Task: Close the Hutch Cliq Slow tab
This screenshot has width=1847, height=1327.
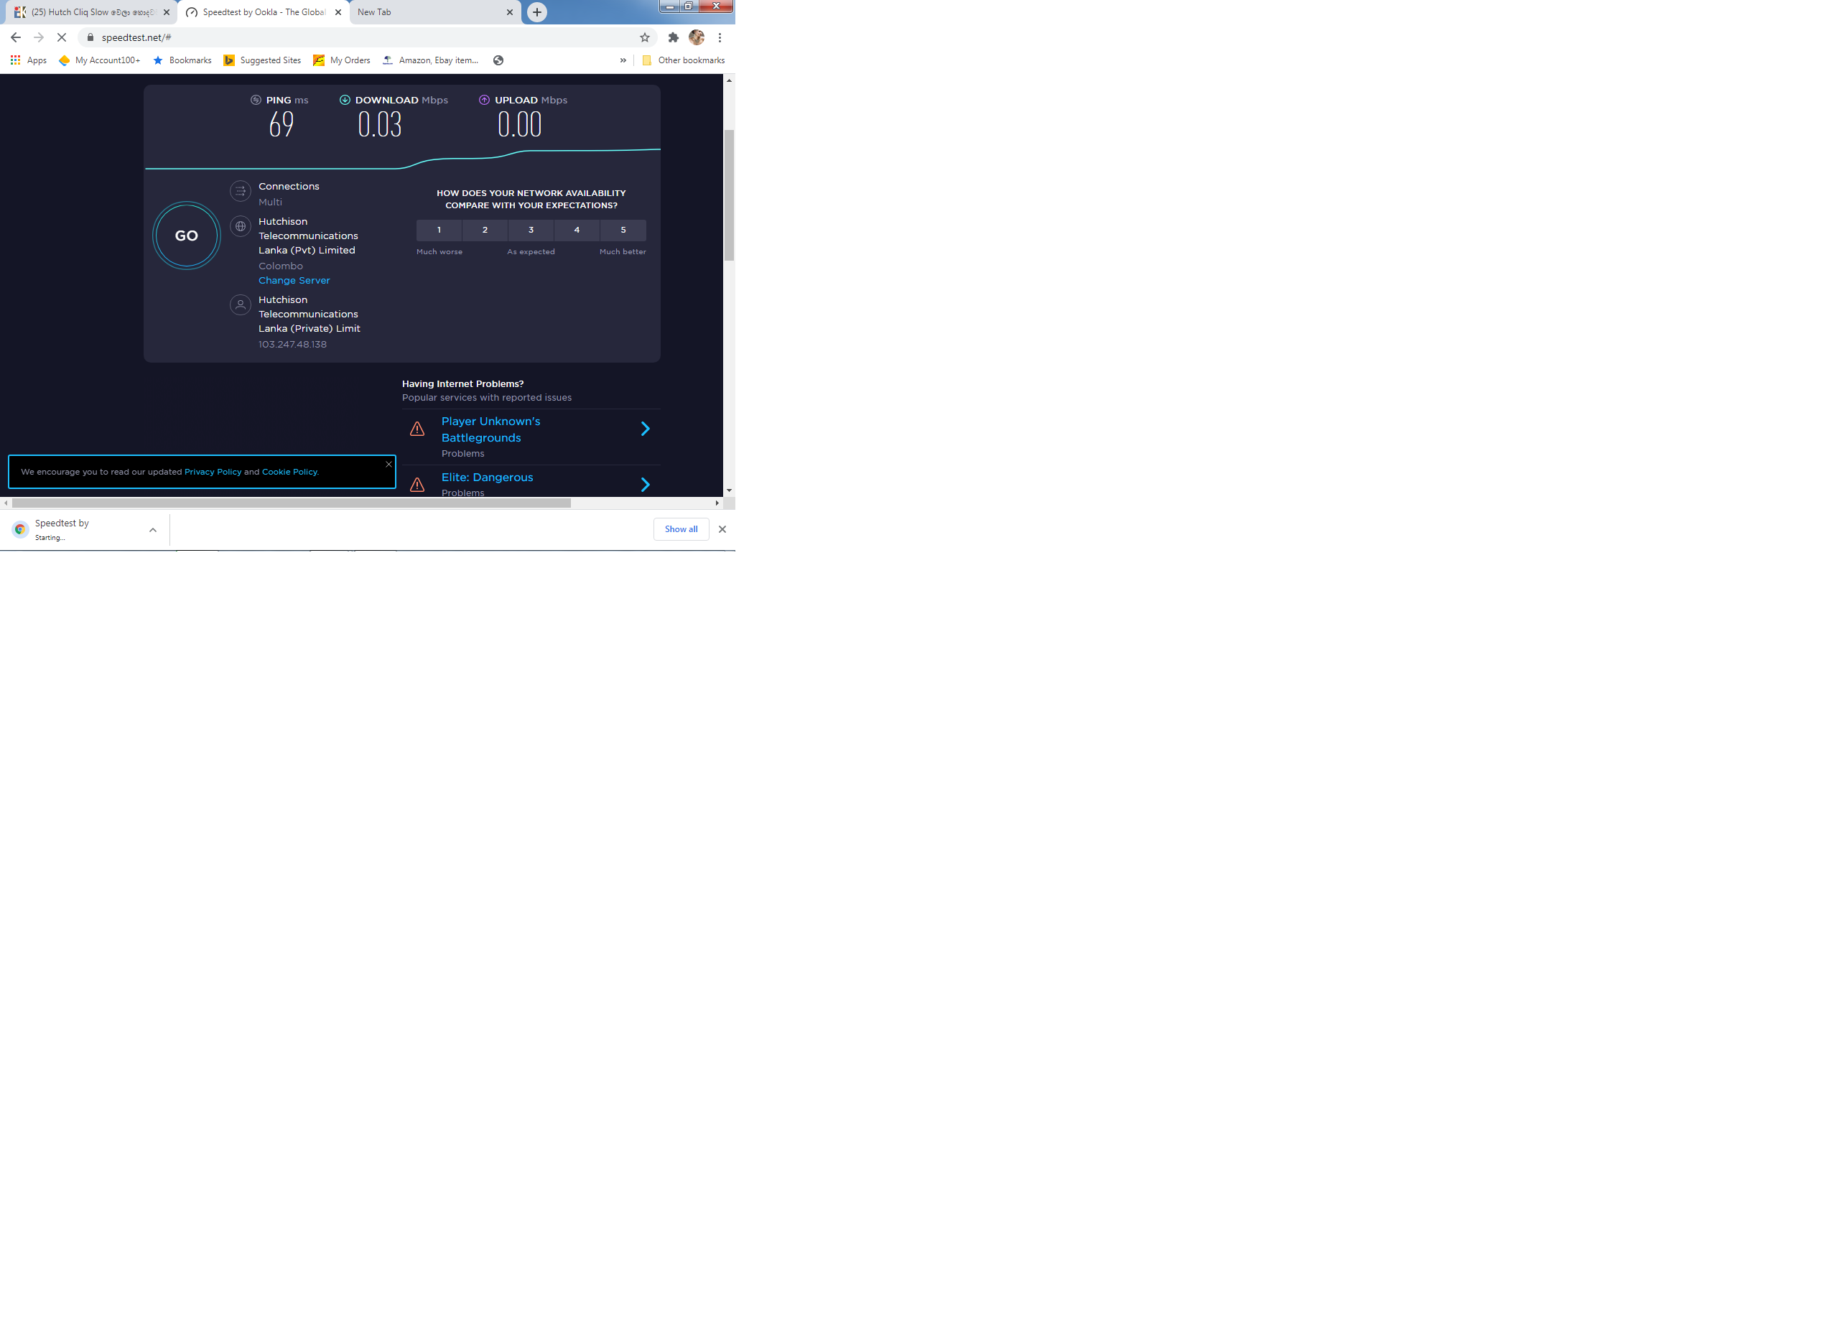Action: pos(166,12)
